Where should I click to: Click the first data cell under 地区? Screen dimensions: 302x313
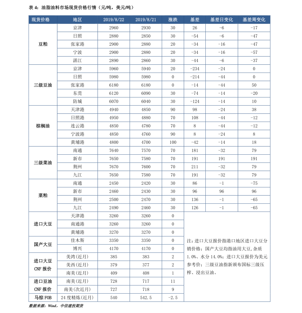coord(77,28)
